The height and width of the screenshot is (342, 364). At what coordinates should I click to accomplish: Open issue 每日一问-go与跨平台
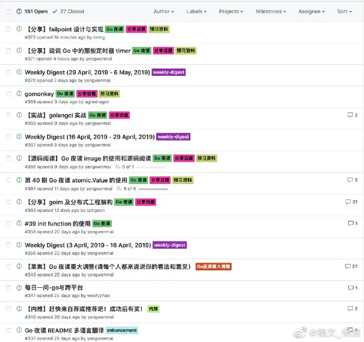(x=54, y=288)
